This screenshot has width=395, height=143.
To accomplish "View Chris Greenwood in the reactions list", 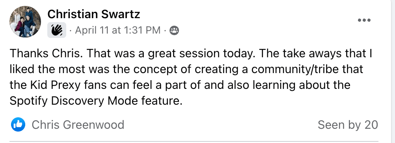I will [78, 125].
